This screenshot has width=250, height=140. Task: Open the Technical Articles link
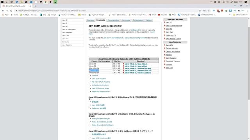click(x=172, y=48)
